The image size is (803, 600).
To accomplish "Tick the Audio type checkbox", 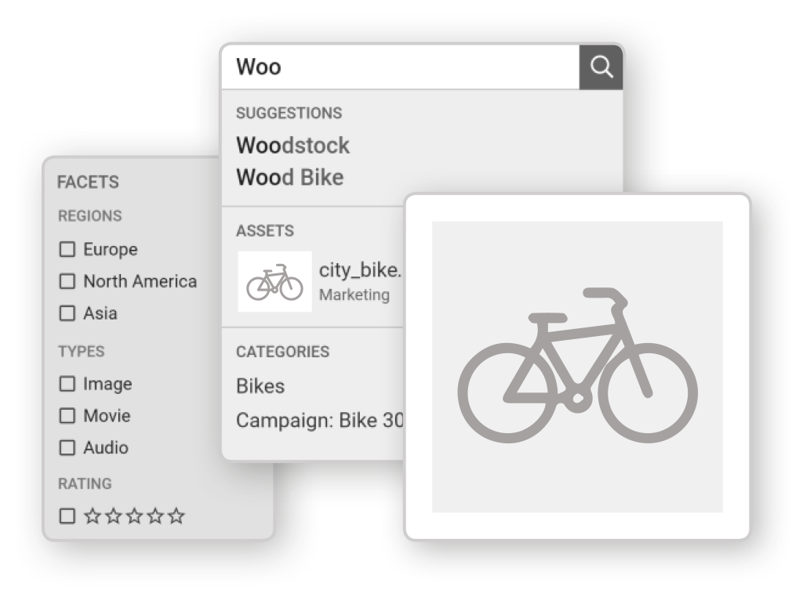I will pos(67,447).
